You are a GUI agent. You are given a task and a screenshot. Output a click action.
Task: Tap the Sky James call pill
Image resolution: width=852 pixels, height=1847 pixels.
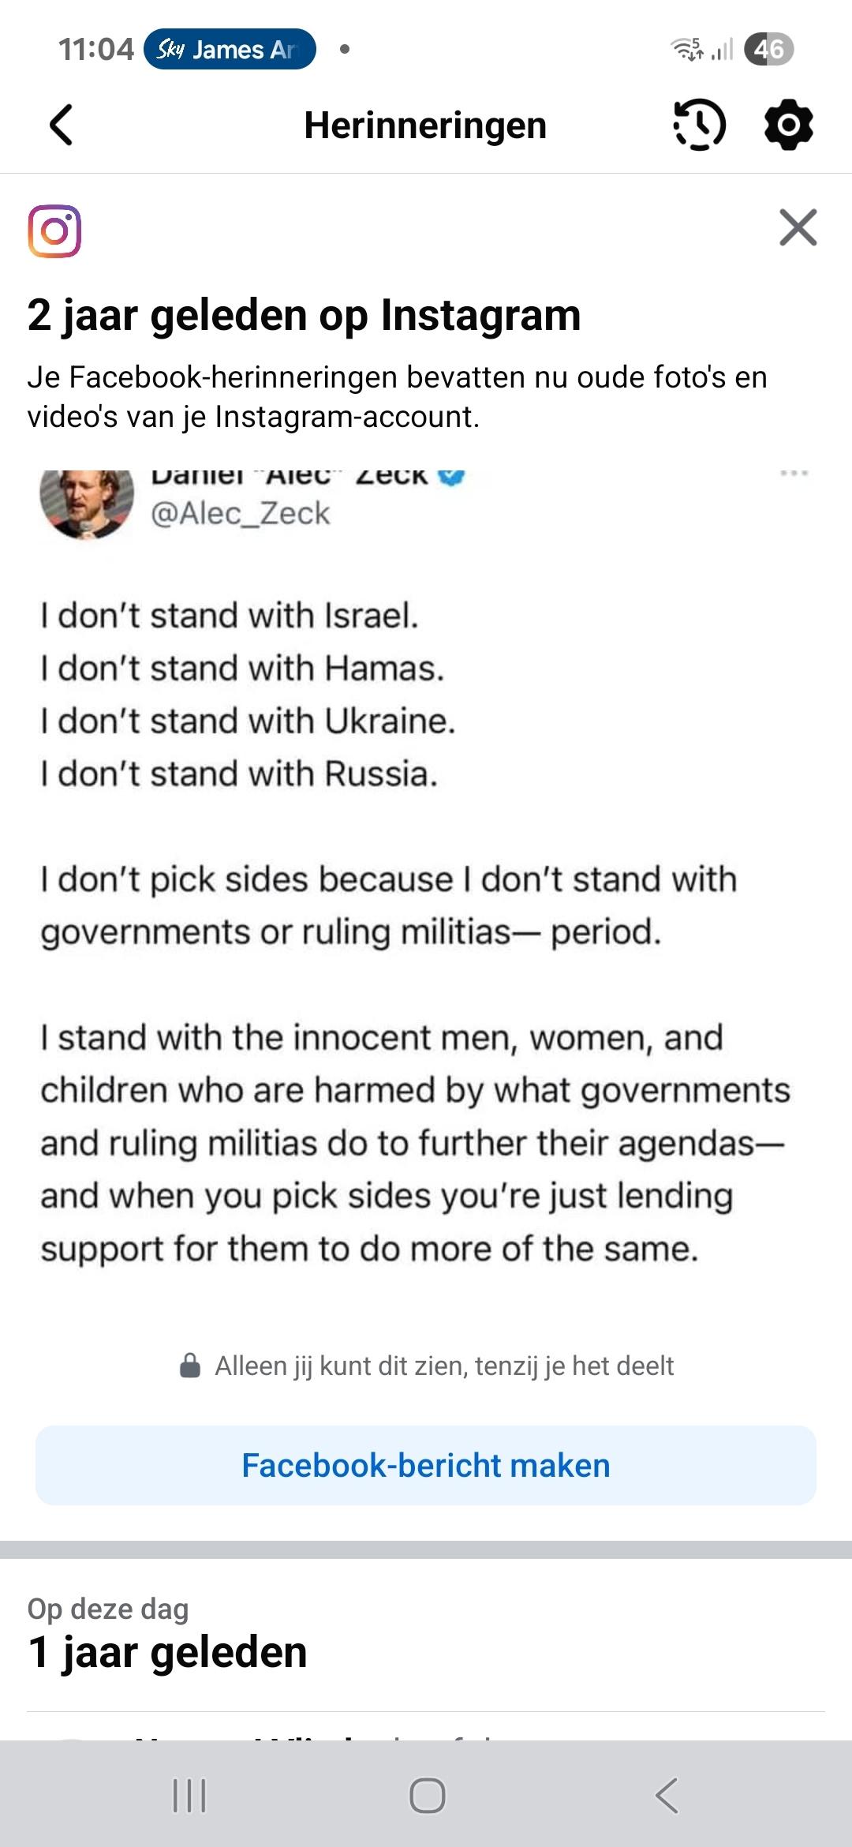click(x=230, y=49)
